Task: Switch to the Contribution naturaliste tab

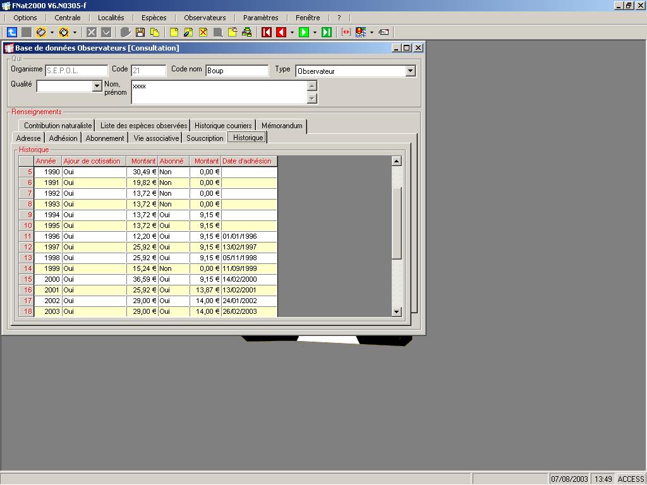Action: point(57,126)
